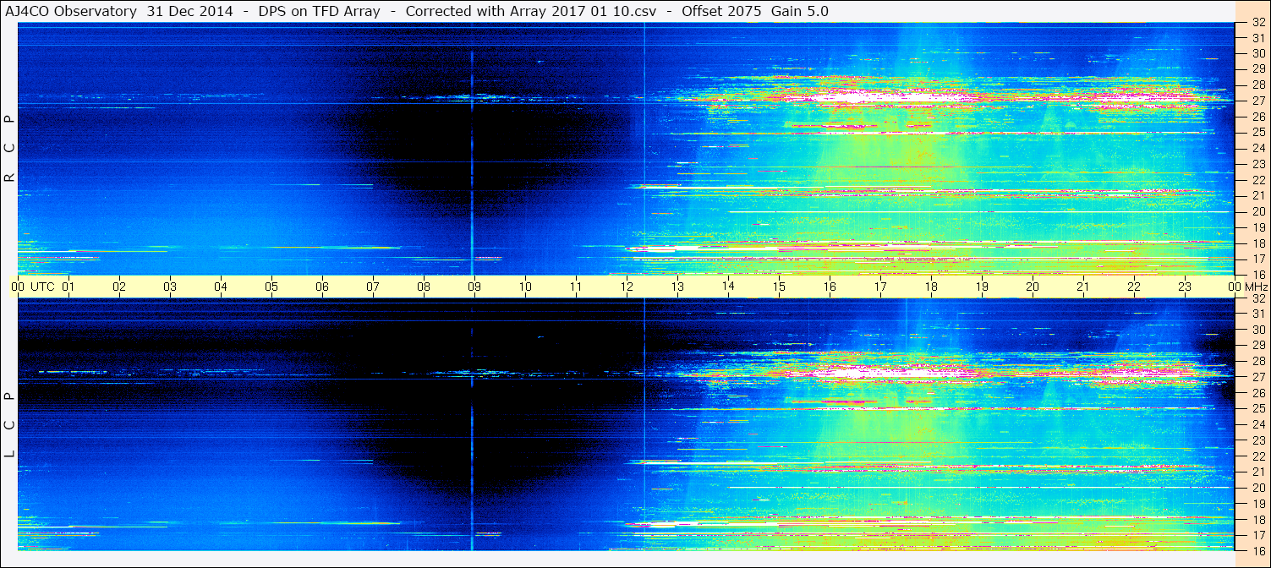The height and width of the screenshot is (568, 1271).
Task: Select hour marker 04 on time axis
Action: pyautogui.click(x=221, y=287)
